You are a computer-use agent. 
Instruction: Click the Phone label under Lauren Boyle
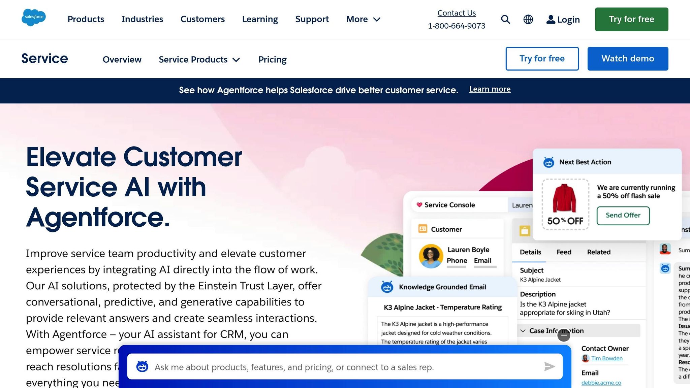pos(457,260)
